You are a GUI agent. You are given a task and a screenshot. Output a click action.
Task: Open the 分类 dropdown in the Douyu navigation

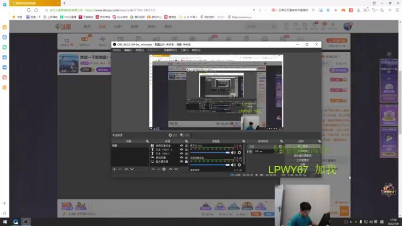coord(118,27)
